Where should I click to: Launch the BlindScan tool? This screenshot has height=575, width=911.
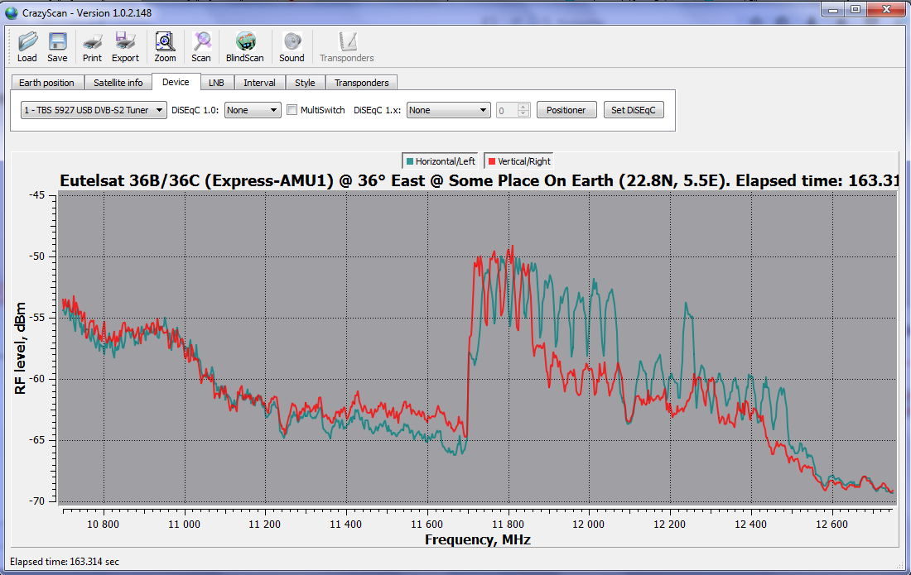click(244, 43)
